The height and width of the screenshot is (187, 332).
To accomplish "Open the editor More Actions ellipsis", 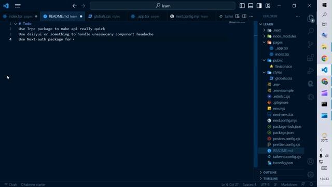I will coord(251,16).
